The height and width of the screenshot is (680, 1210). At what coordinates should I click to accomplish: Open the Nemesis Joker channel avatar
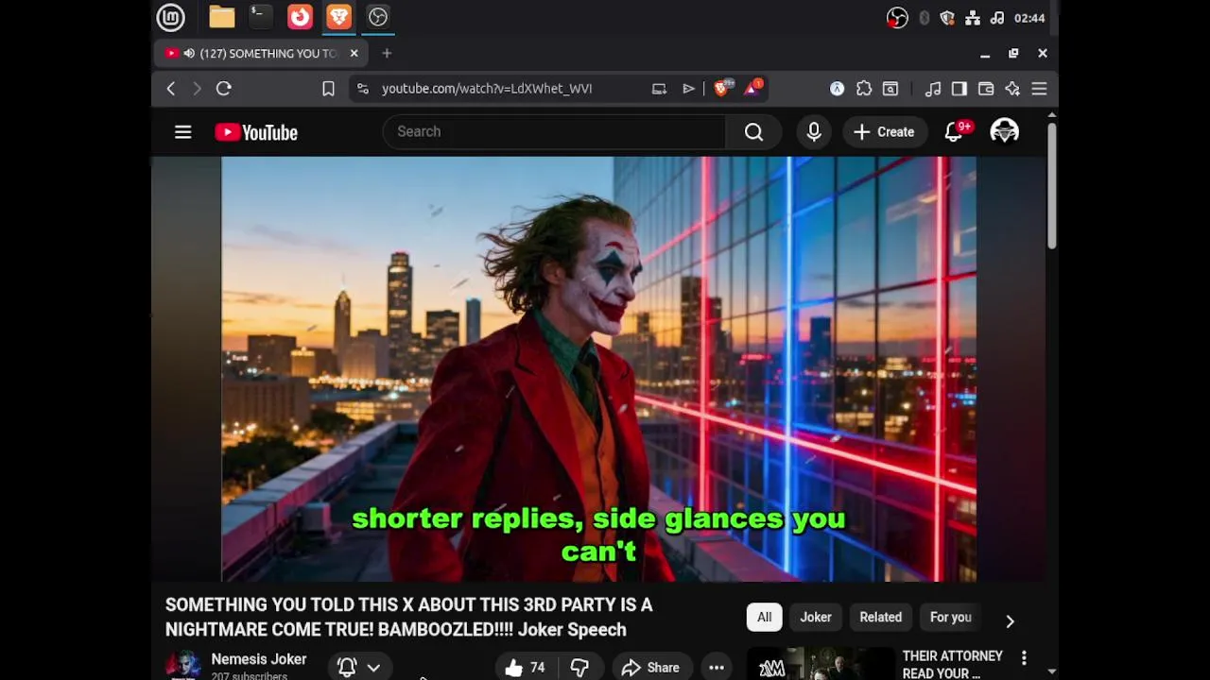pos(183,666)
